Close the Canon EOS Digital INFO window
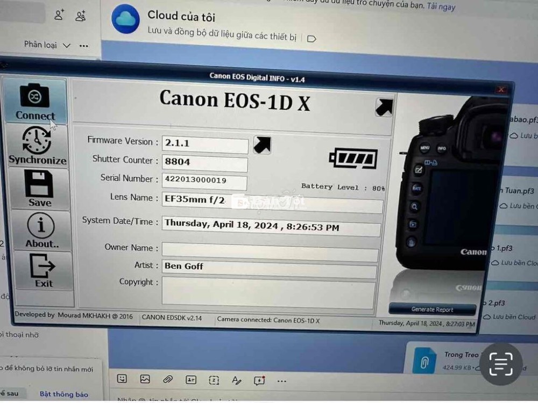The height and width of the screenshot is (403, 538). (x=501, y=90)
